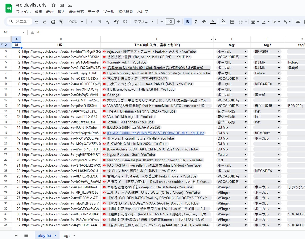Open the SUMMER FAST-FORWARD MIX link
The width and height of the screenshot is (305, 239).
(155, 133)
